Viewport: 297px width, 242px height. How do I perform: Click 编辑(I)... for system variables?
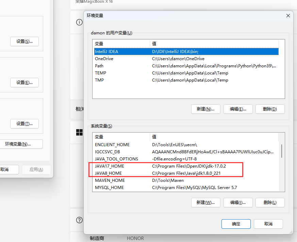[238, 203]
